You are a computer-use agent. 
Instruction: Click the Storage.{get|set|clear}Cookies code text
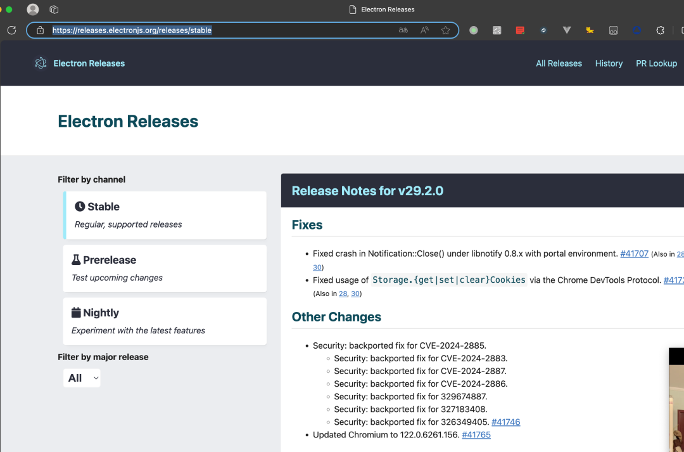(449, 280)
